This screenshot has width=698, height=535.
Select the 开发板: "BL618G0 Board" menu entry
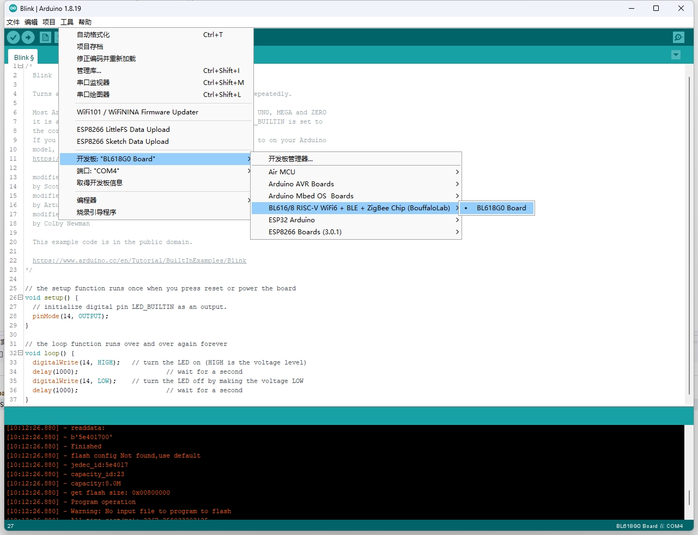(156, 159)
